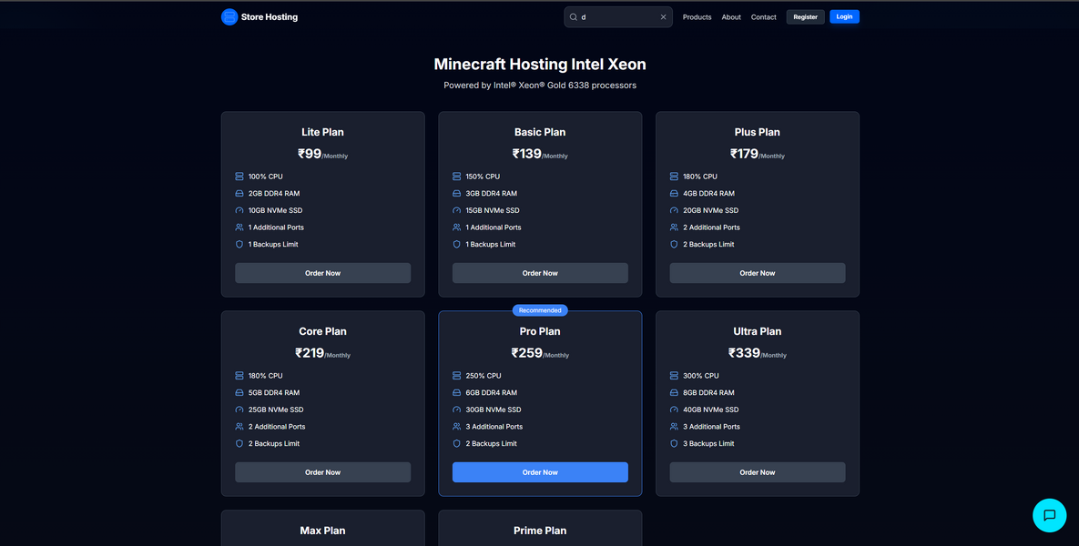
Task: Click the CPU icon in Lite Plan
Action: (x=239, y=177)
